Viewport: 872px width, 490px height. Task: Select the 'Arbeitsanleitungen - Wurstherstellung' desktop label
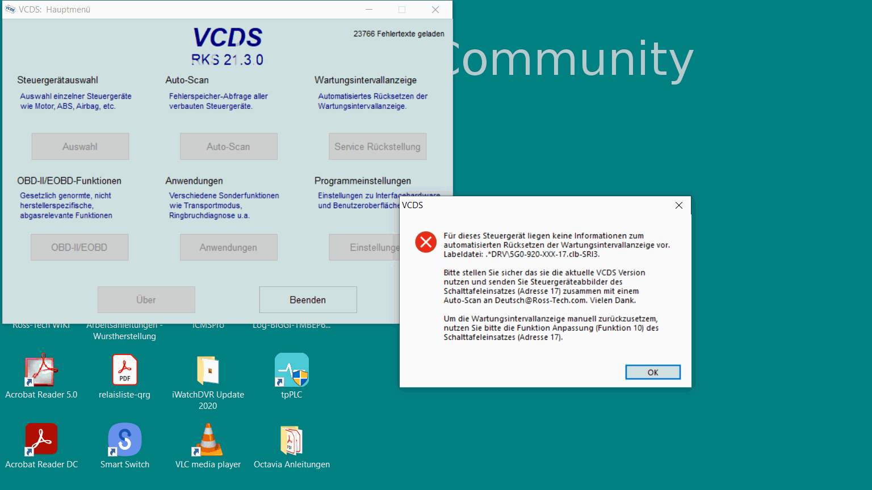[124, 331]
